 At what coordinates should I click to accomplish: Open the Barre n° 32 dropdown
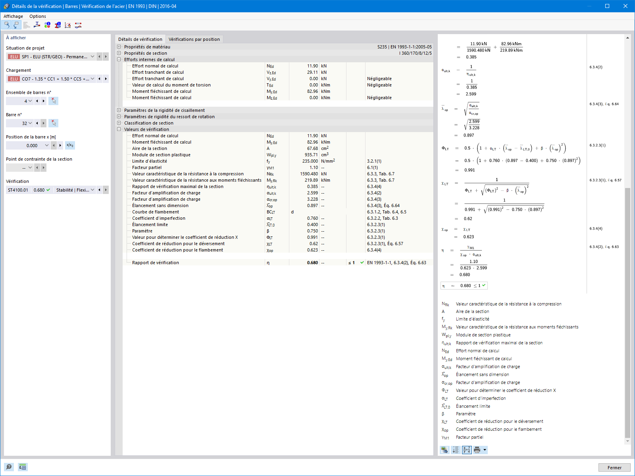[30, 123]
